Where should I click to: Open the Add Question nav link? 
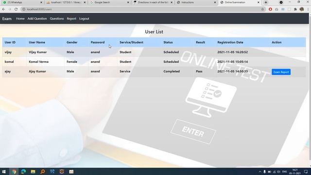(x=37, y=18)
